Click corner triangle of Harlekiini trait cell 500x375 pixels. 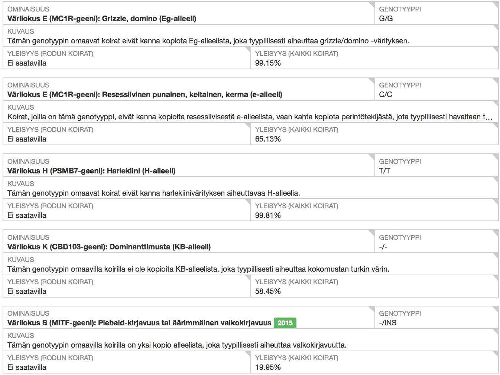click(x=372, y=157)
